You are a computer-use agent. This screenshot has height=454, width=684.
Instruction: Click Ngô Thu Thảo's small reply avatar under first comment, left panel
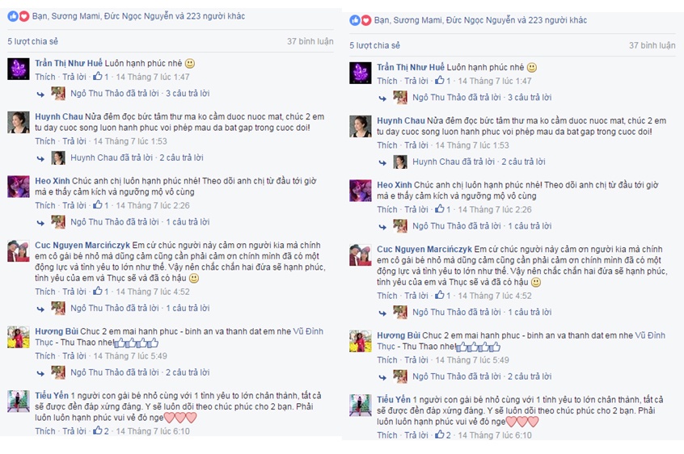[x=58, y=94]
